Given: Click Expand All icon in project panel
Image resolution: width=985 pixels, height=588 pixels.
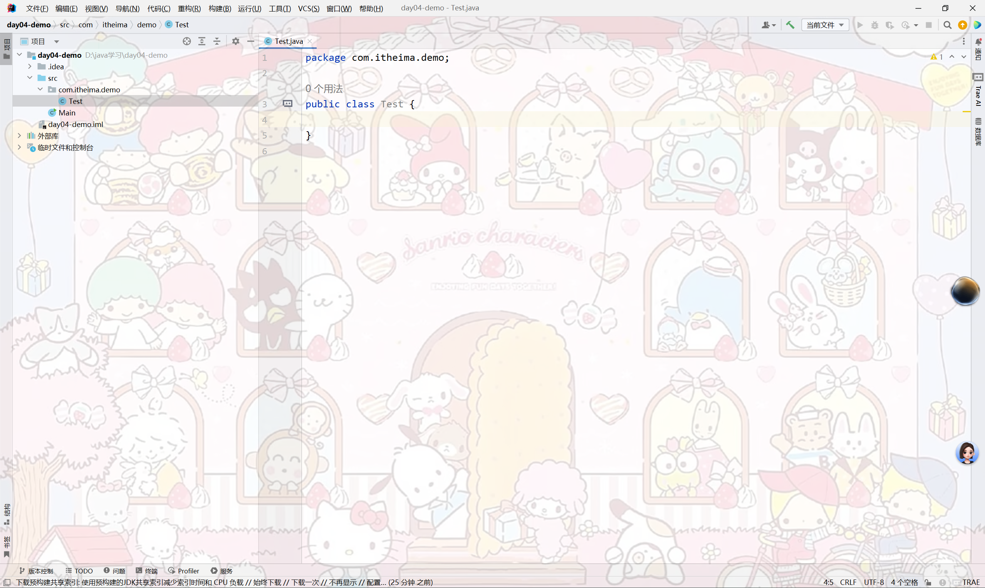Looking at the screenshot, I should pos(202,41).
